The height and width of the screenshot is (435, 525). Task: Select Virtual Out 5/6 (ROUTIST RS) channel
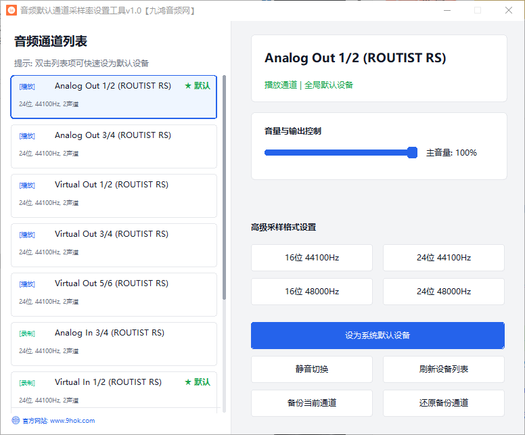coord(114,295)
